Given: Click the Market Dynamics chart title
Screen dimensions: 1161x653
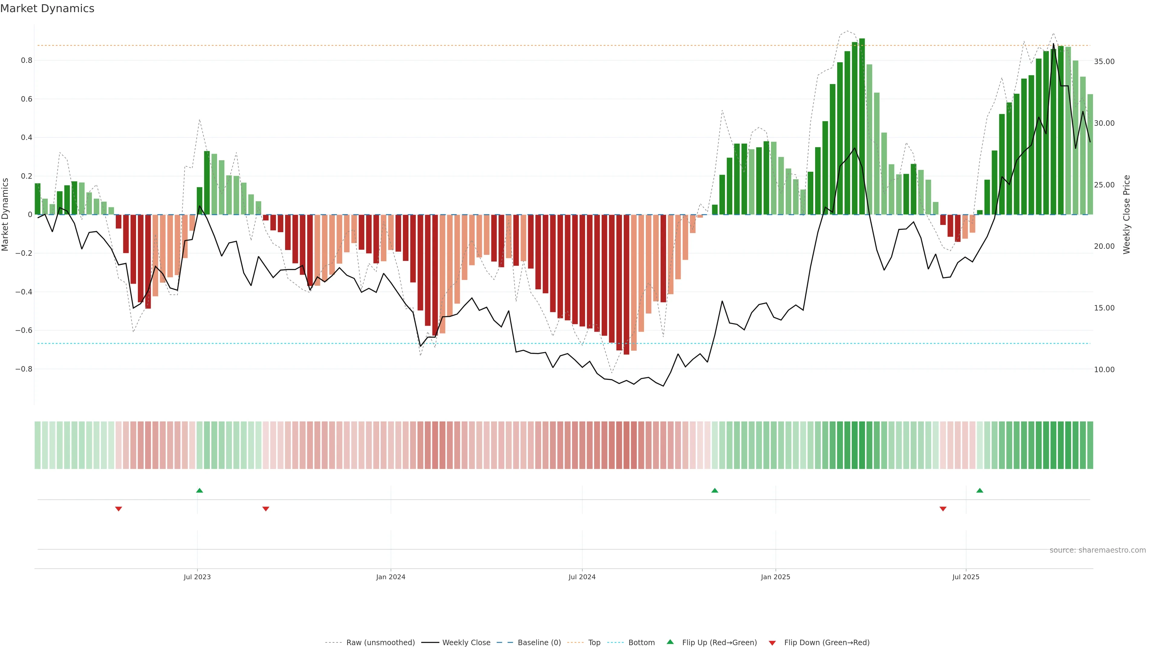Looking at the screenshot, I should pos(47,8).
